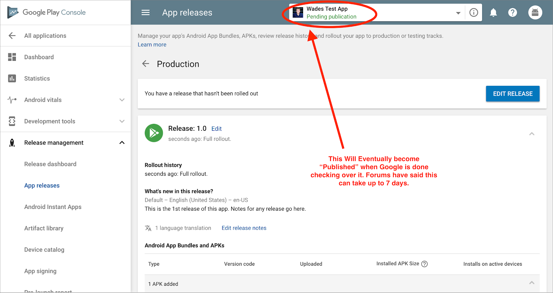The height and width of the screenshot is (293, 553).
Task: Go back using the arrow beside Production
Action: click(x=146, y=64)
